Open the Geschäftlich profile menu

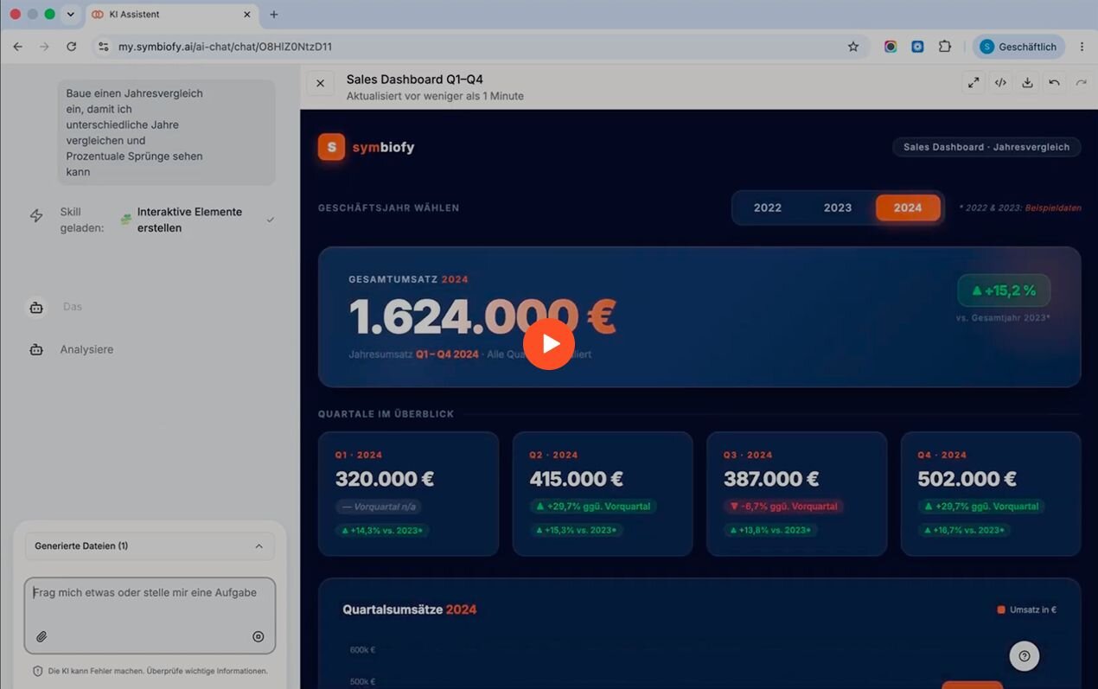[1018, 47]
